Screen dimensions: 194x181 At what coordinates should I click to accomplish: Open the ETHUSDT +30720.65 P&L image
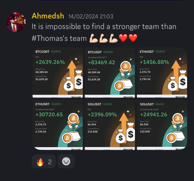click(x=58, y=125)
